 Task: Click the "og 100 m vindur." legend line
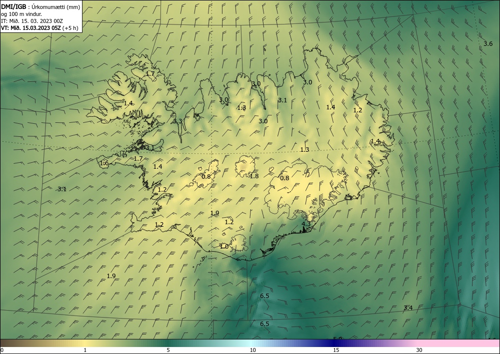(21, 14)
